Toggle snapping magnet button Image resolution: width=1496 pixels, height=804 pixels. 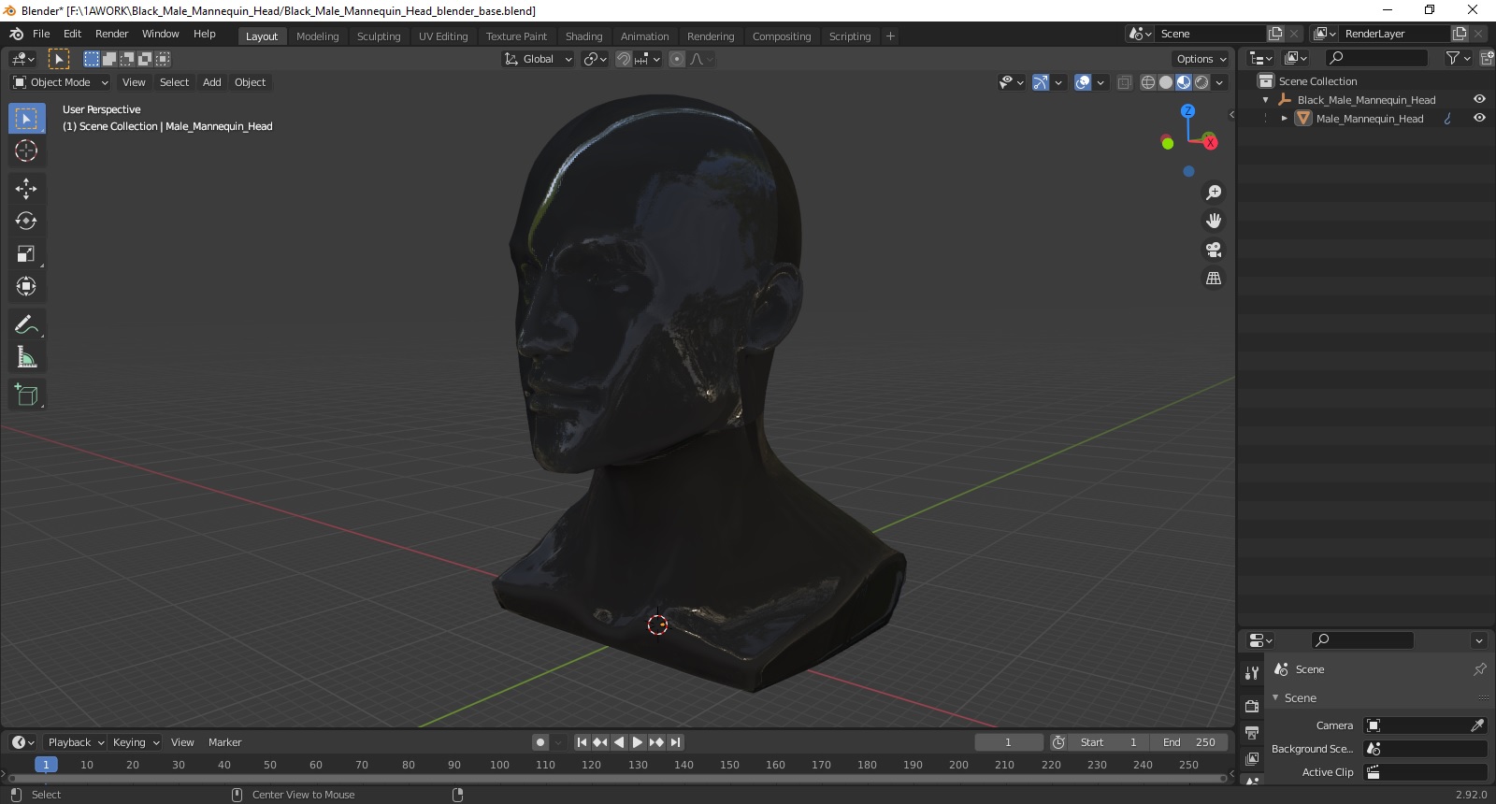pyautogui.click(x=624, y=59)
